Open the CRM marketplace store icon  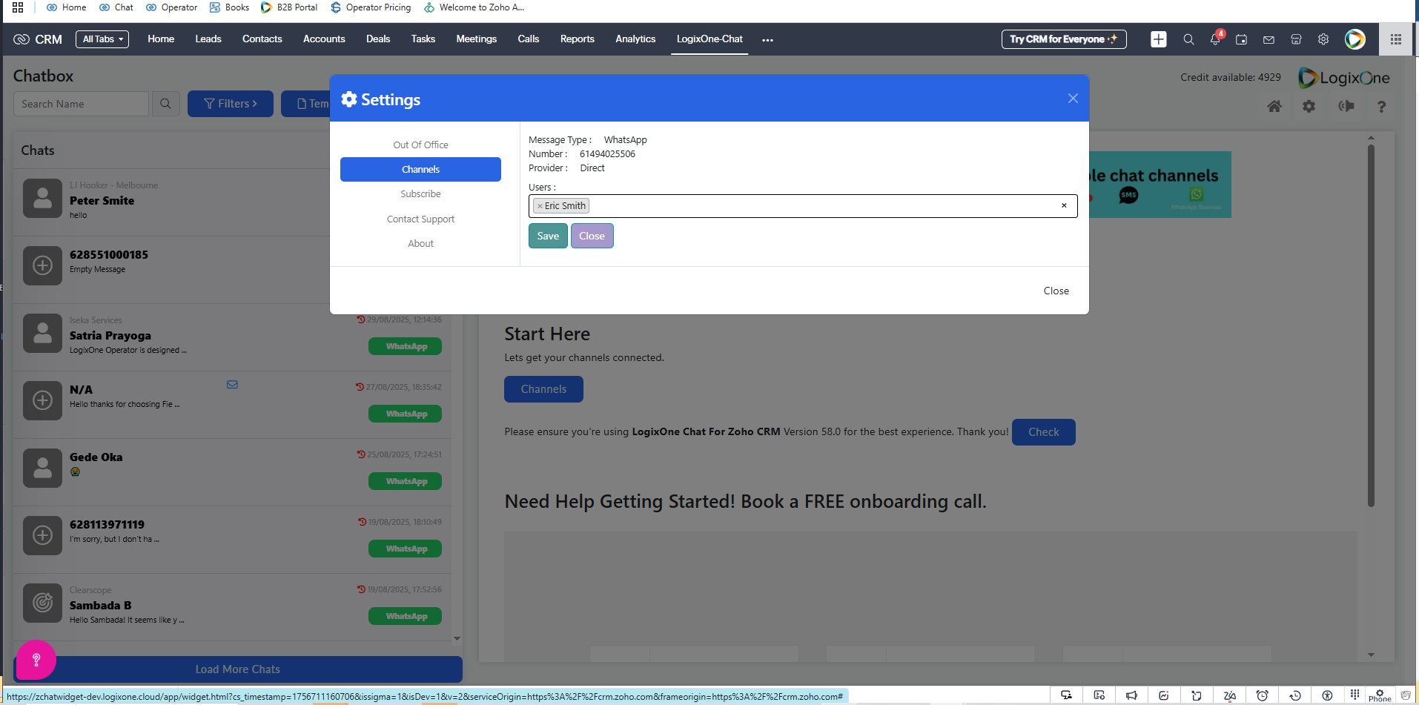[1296, 39]
